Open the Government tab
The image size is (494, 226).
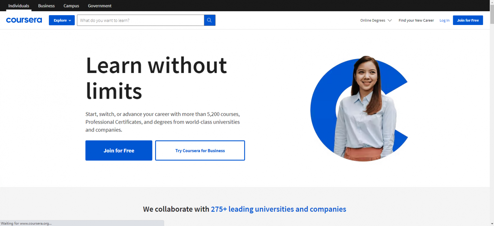[x=100, y=6]
